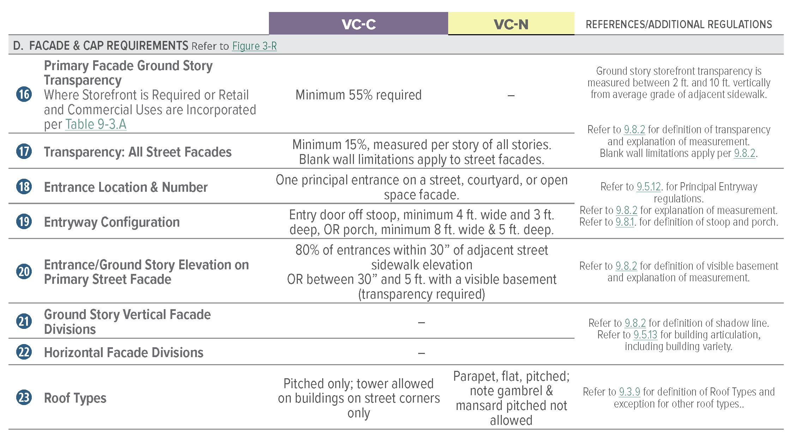Click the number 20 circle icon
800x441 pixels.
24,272
